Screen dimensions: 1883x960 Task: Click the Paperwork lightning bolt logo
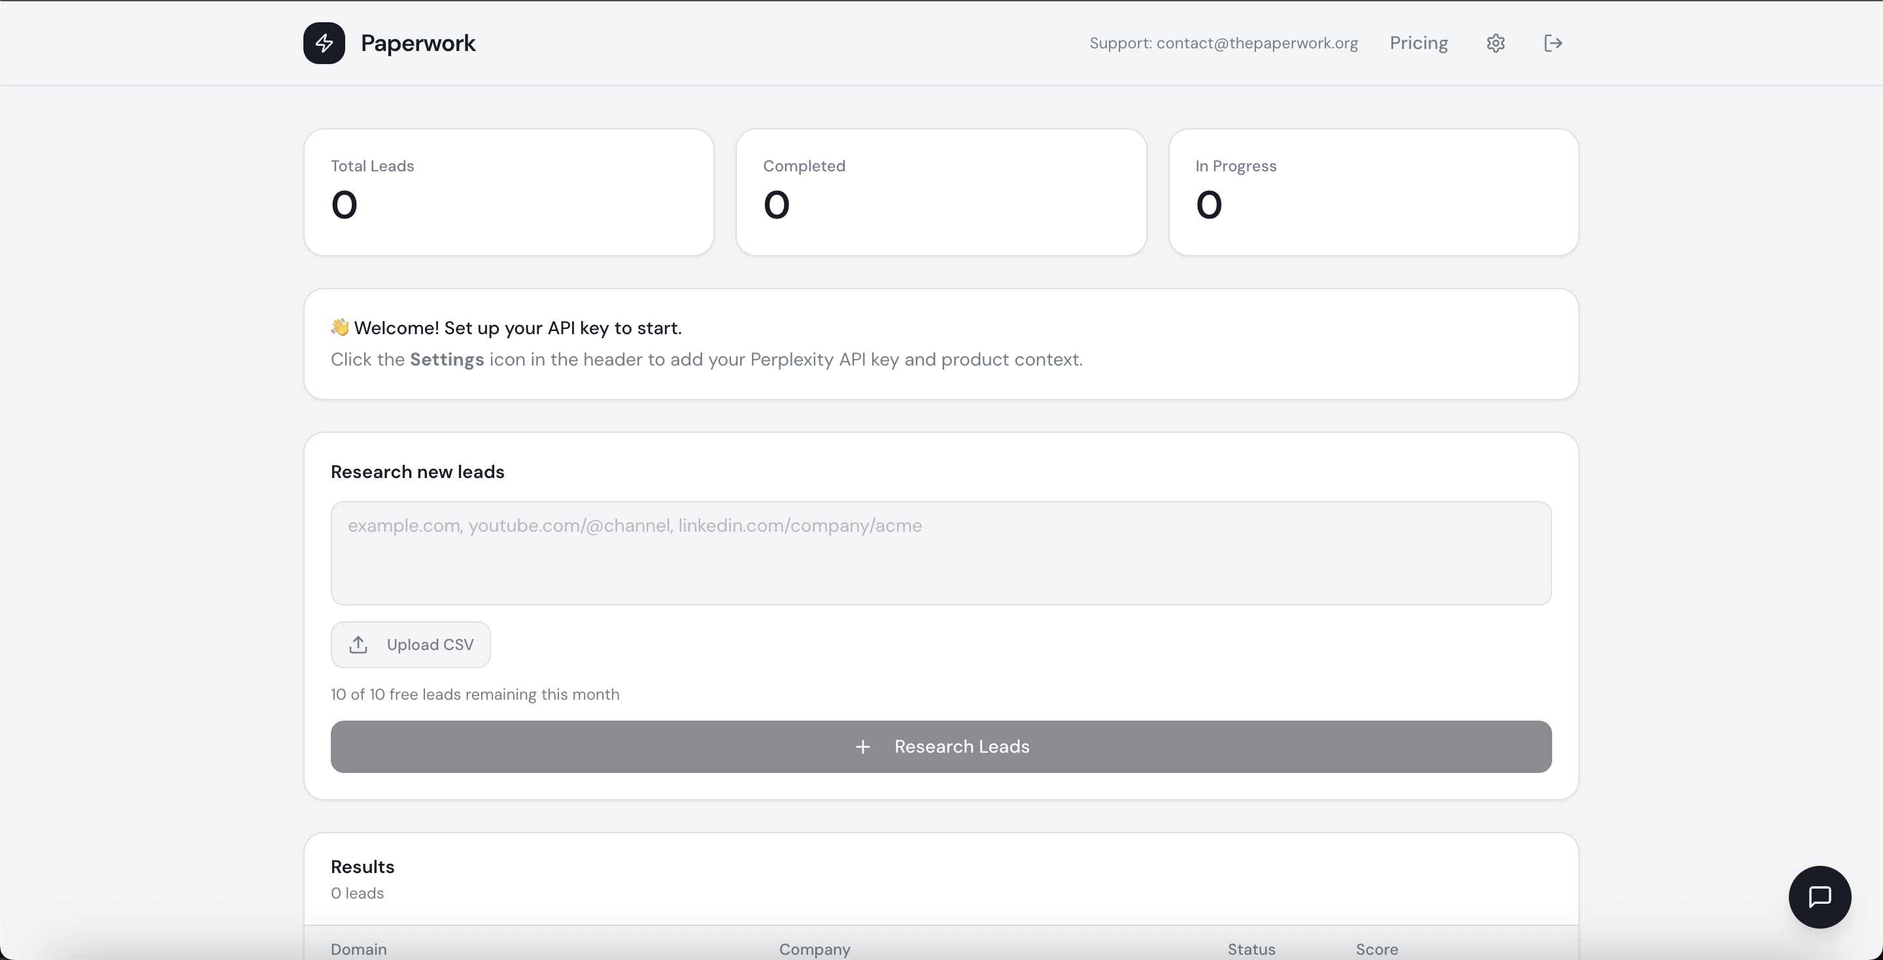point(324,43)
